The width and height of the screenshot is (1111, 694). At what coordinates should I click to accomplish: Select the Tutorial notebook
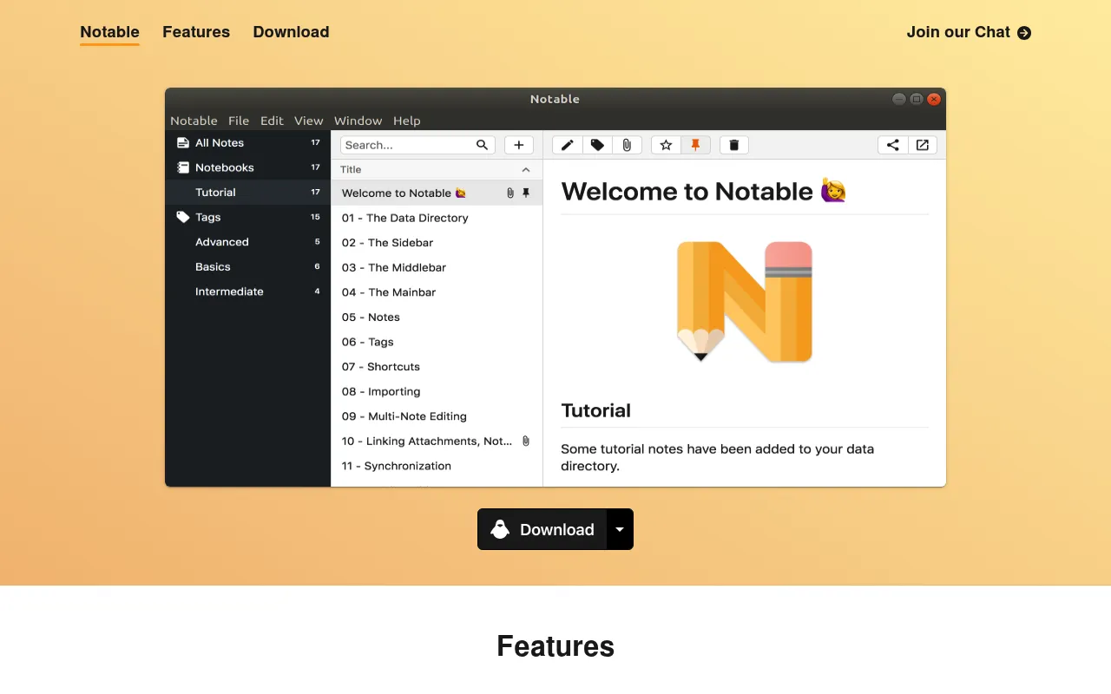(248, 193)
